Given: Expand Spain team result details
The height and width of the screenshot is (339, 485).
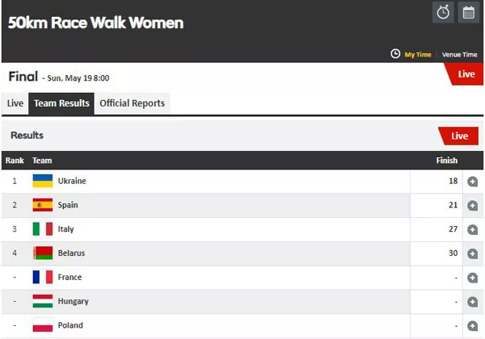Looking at the screenshot, I should point(473,206).
